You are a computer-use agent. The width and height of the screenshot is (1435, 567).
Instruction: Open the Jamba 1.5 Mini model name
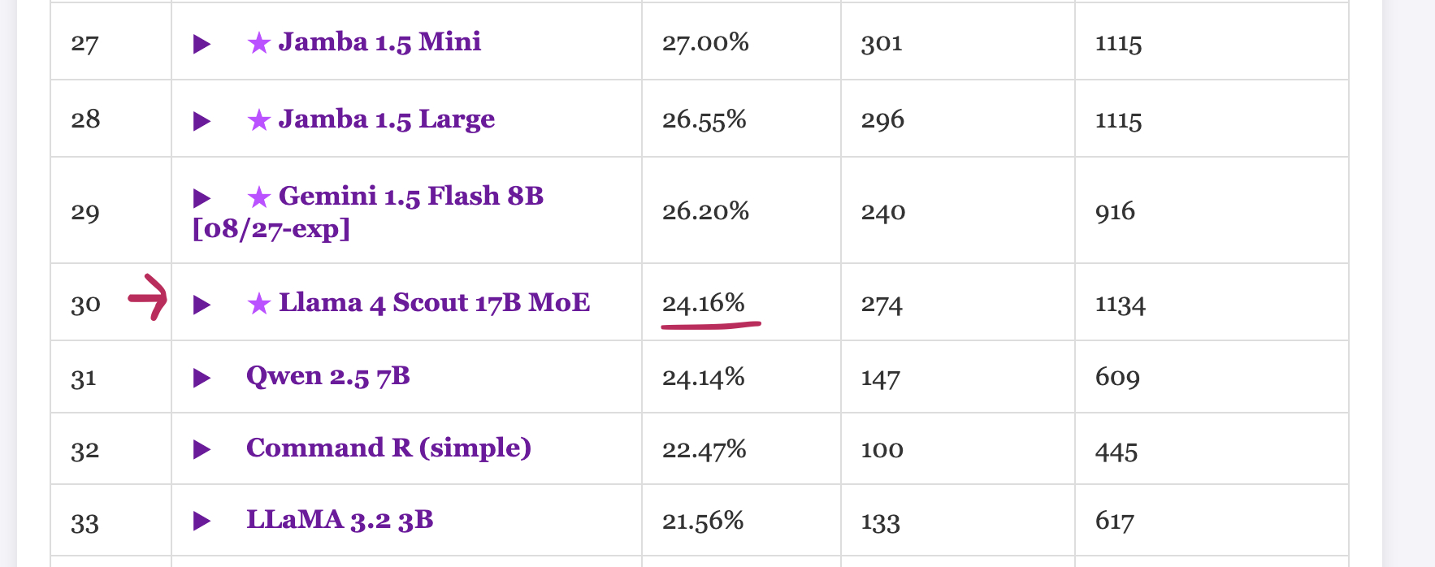(x=379, y=41)
